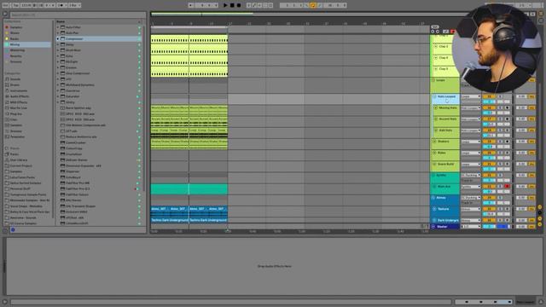Open Current Project folder in Places
This screenshot has width=546, height=307.
(20, 165)
